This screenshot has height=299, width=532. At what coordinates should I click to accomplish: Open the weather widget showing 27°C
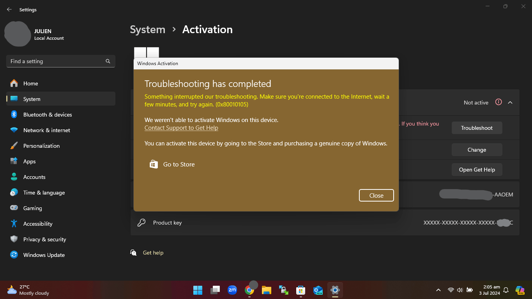pos(28,290)
